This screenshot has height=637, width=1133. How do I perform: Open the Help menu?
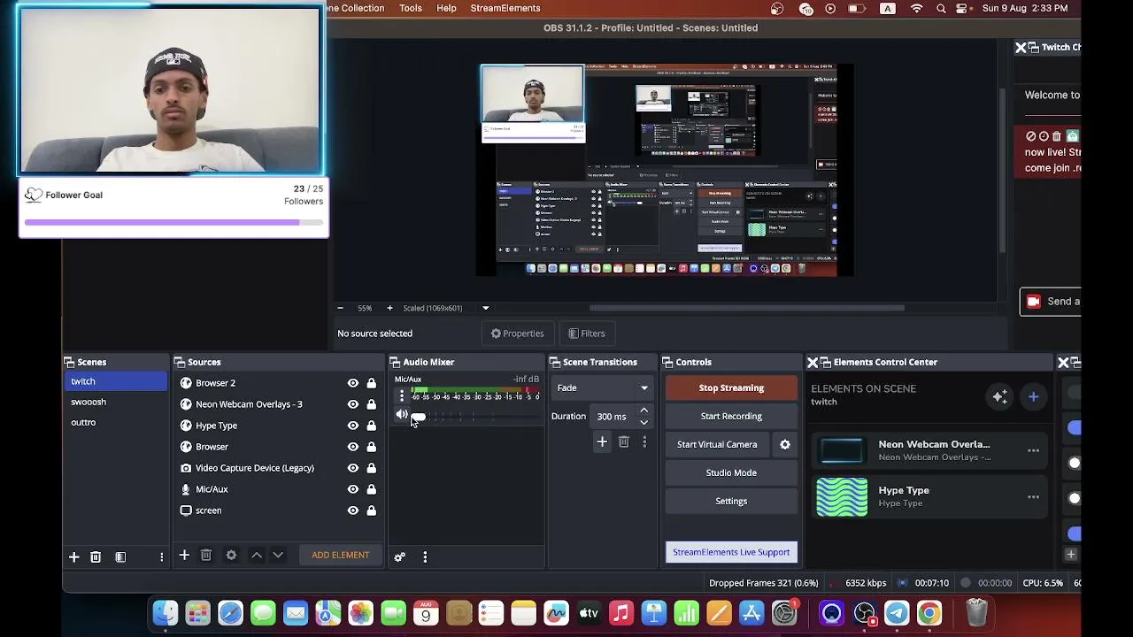click(446, 8)
